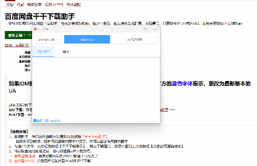Click the 百度网盘千千下载助手 page heading

point(40,17)
